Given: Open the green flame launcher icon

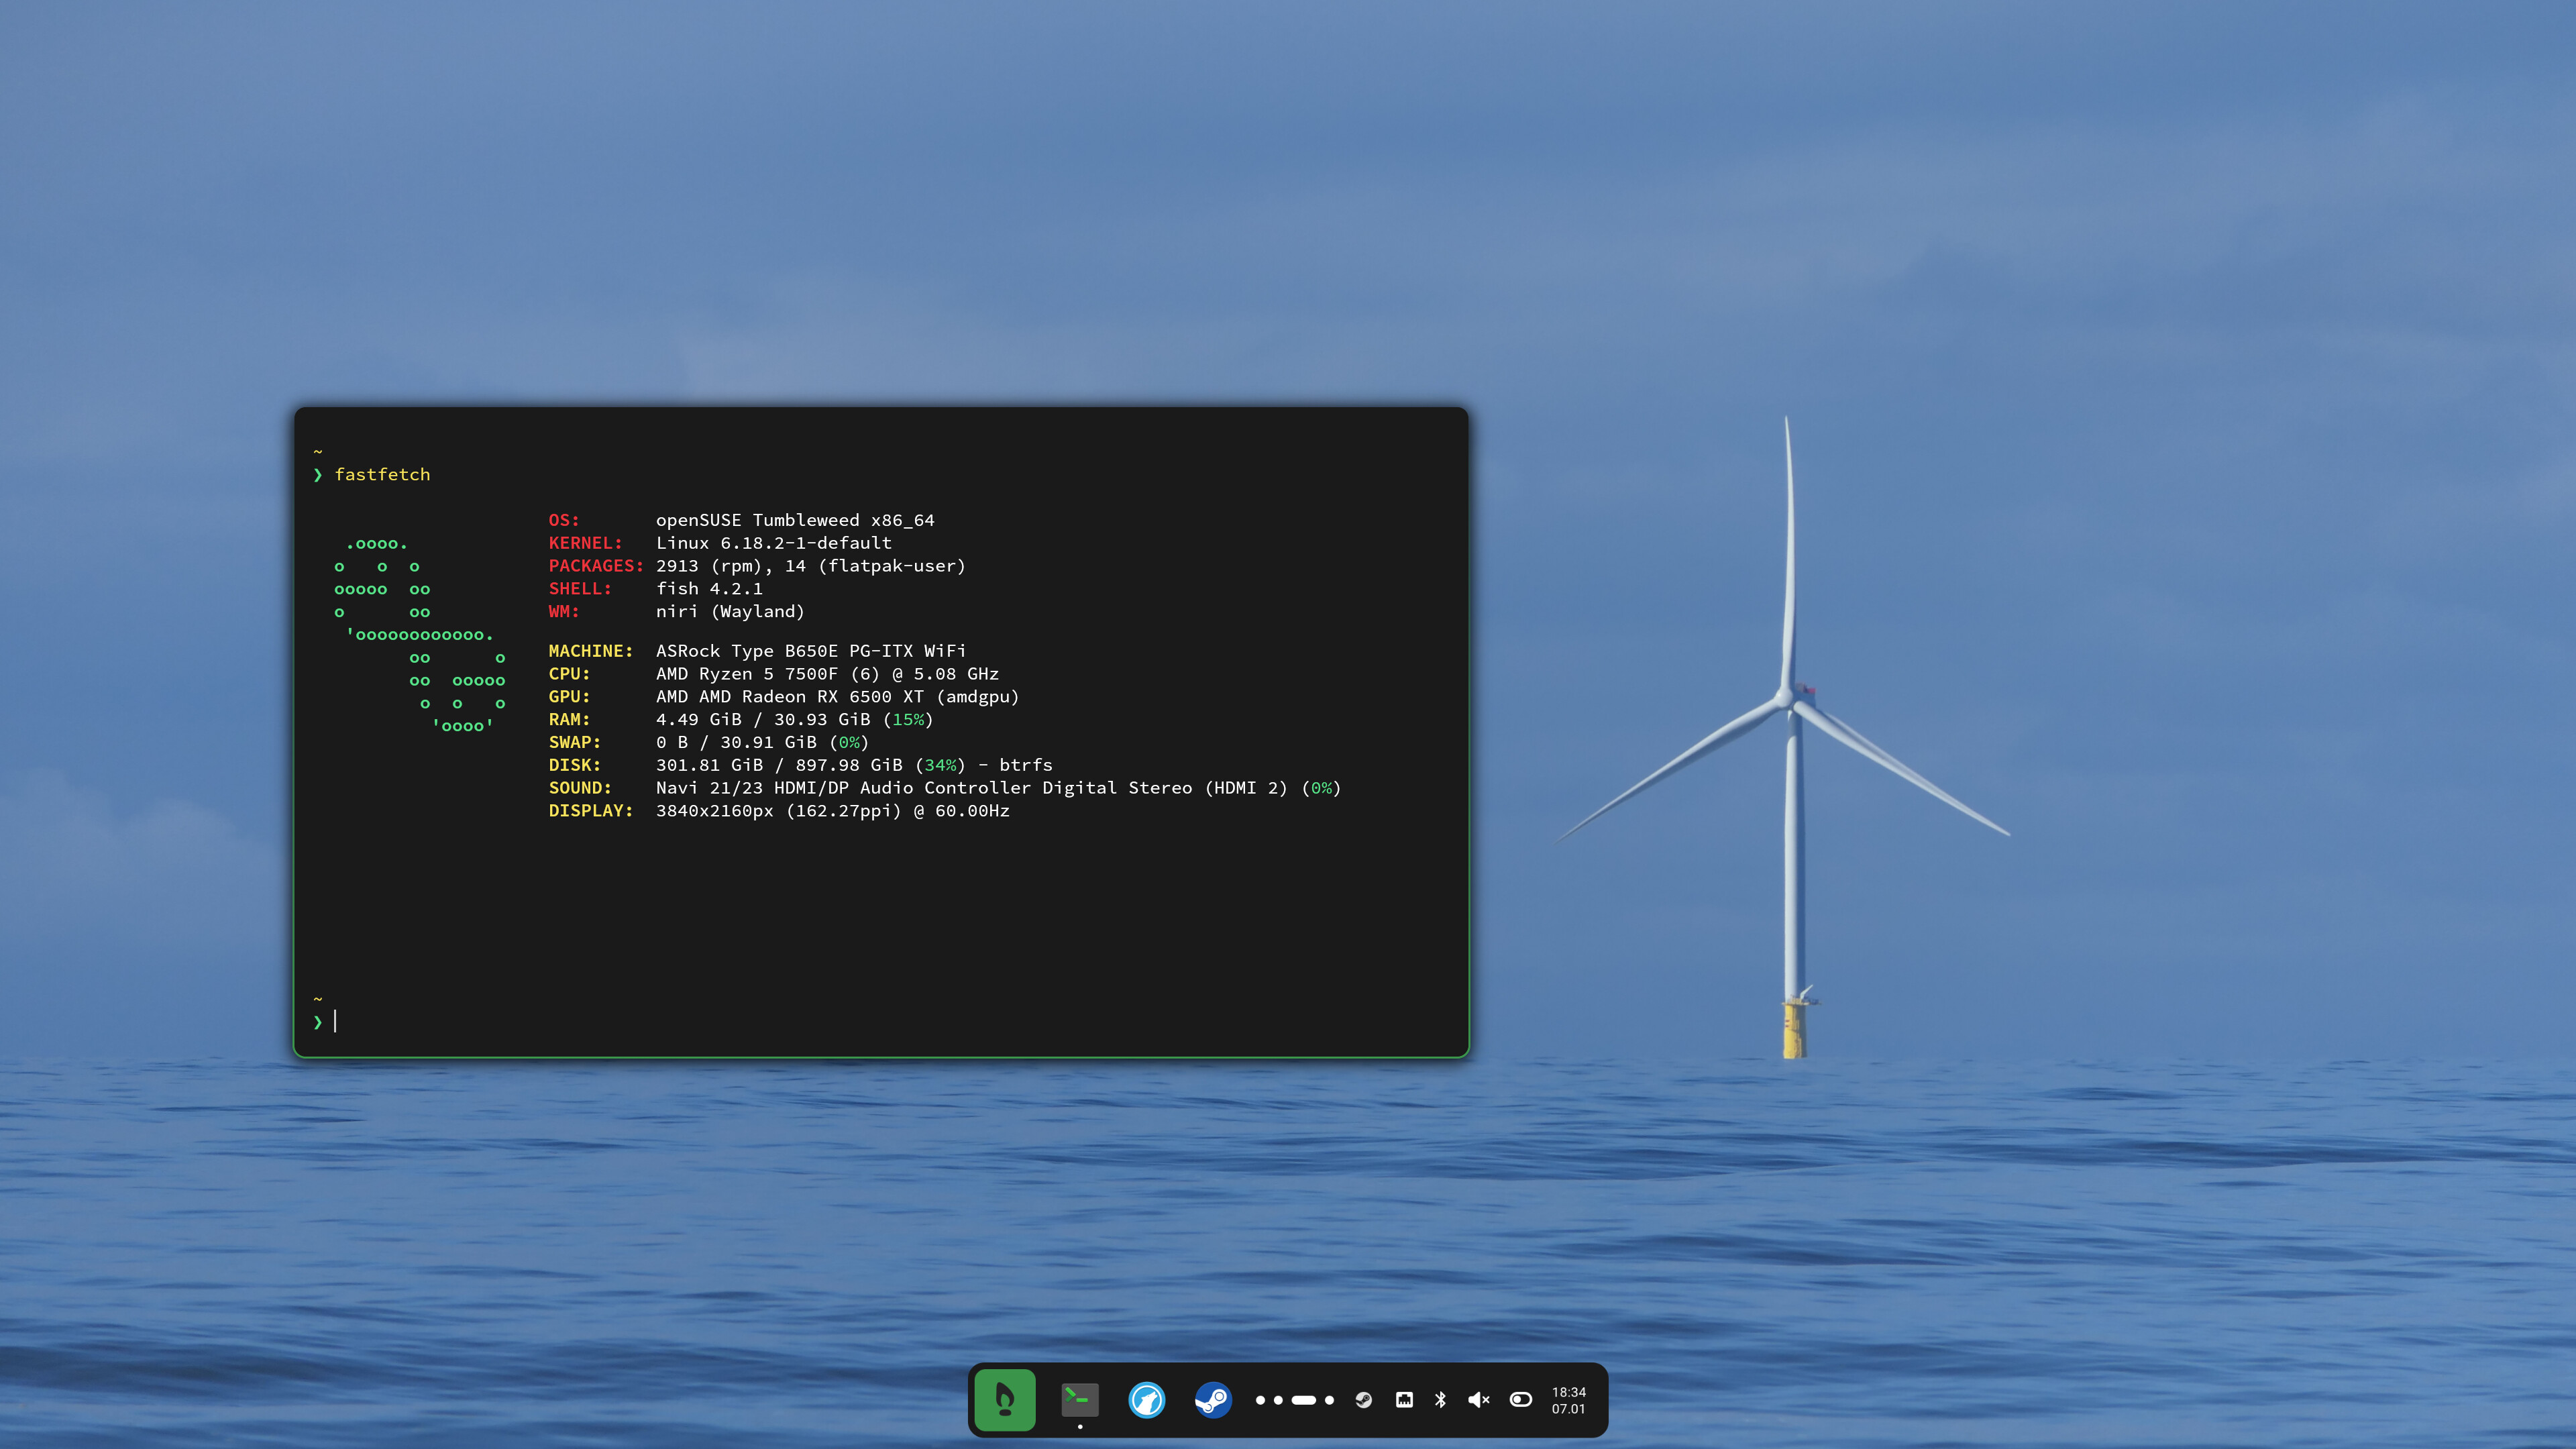Looking at the screenshot, I should [x=1004, y=1400].
